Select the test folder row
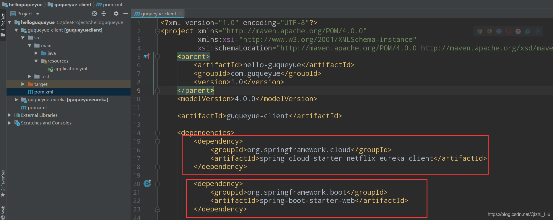The width and height of the screenshot is (553, 220). [69, 76]
